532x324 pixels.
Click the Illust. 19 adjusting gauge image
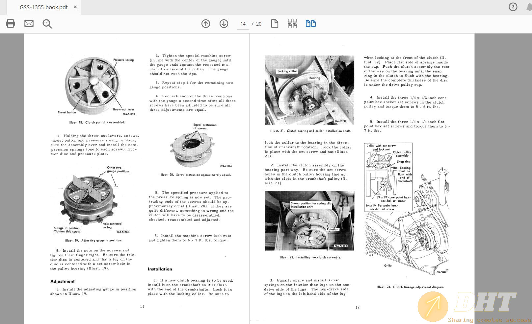coord(89,200)
